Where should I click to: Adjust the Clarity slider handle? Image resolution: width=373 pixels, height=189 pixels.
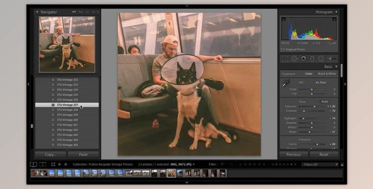[x=317, y=145]
